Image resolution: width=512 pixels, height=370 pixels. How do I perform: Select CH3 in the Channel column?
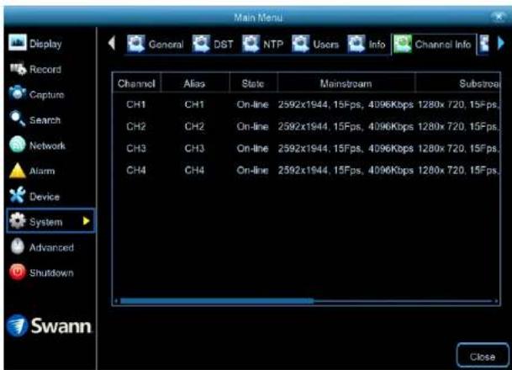tap(136, 148)
